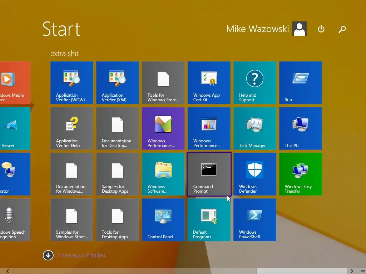Click the power options button
This screenshot has width=366, height=274.
[321, 29]
